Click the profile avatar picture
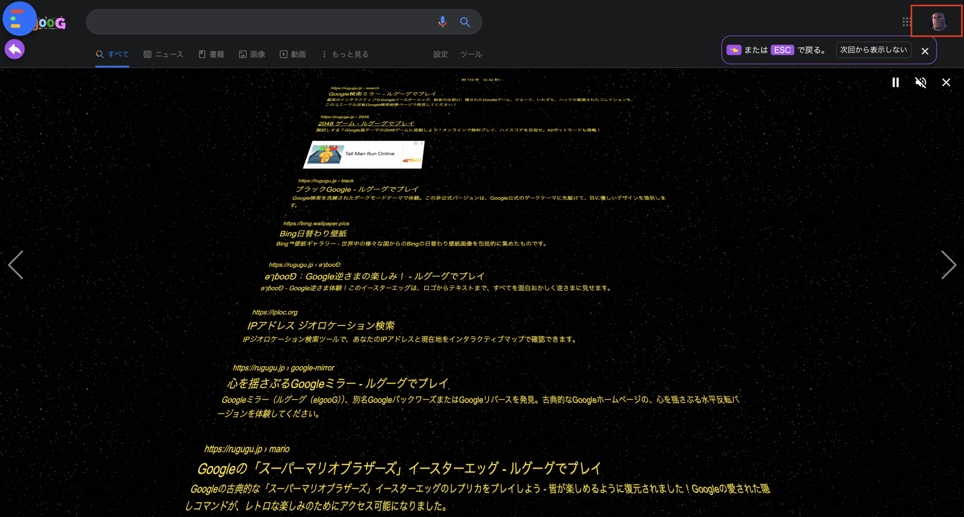Image resolution: width=964 pixels, height=517 pixels. [x=938, y=21]
